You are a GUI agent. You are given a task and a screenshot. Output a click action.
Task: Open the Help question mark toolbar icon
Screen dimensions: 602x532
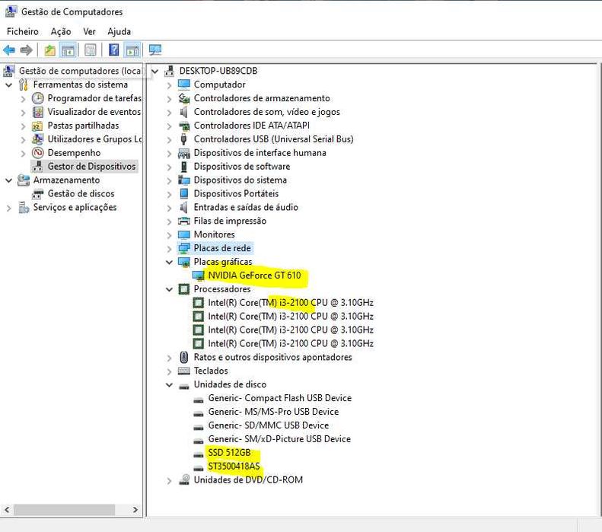(x=113, y=50)
